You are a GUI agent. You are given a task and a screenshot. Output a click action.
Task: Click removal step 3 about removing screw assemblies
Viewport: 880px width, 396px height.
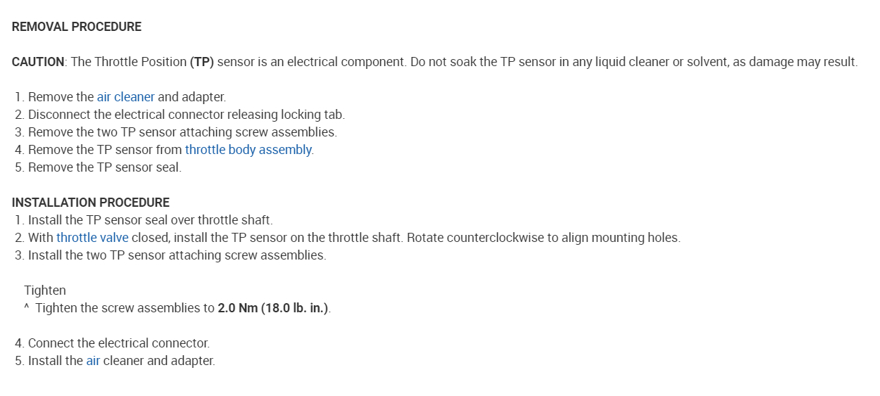(182, 132)
